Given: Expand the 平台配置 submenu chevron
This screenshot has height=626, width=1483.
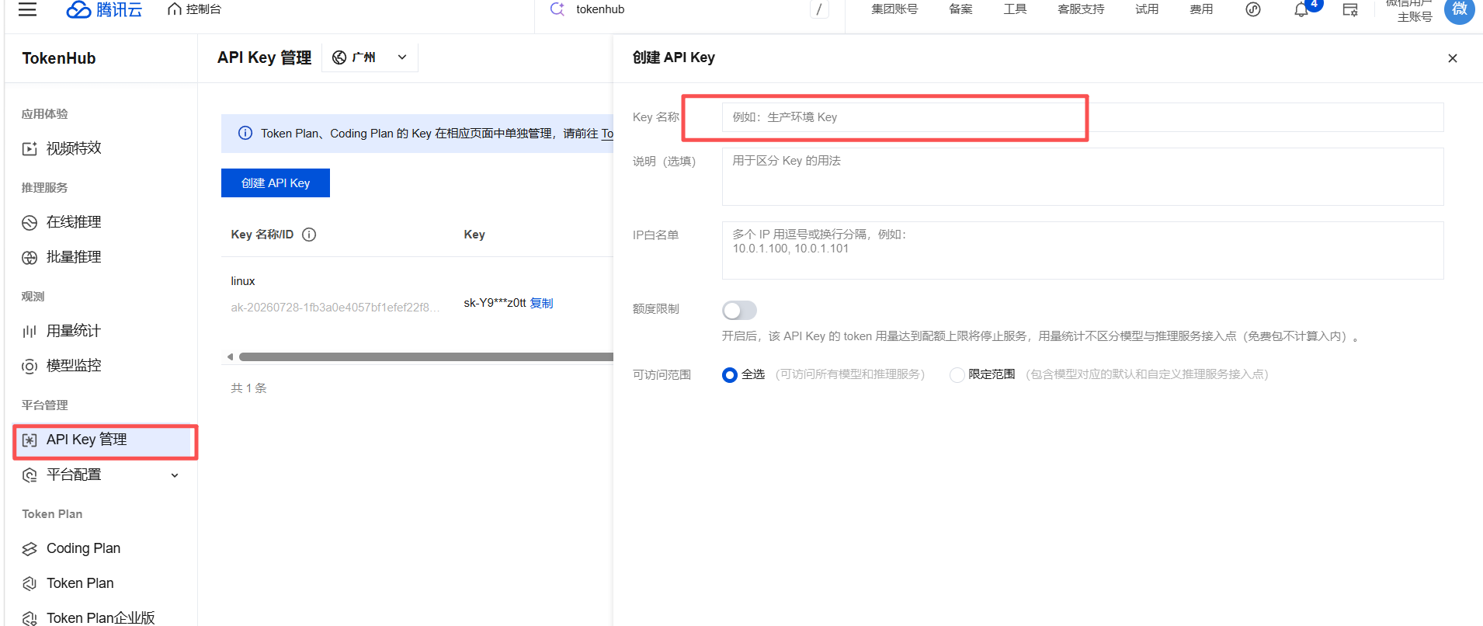Looking at the screenshot, I should point(175,475).
